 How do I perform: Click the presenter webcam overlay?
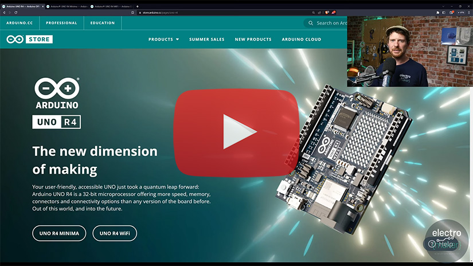tap(410, 52)
